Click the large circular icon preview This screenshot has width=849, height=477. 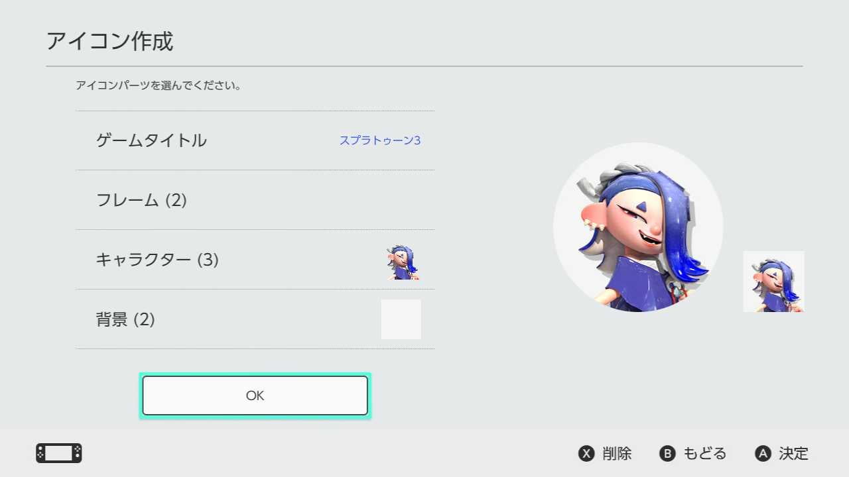point(638,227)
